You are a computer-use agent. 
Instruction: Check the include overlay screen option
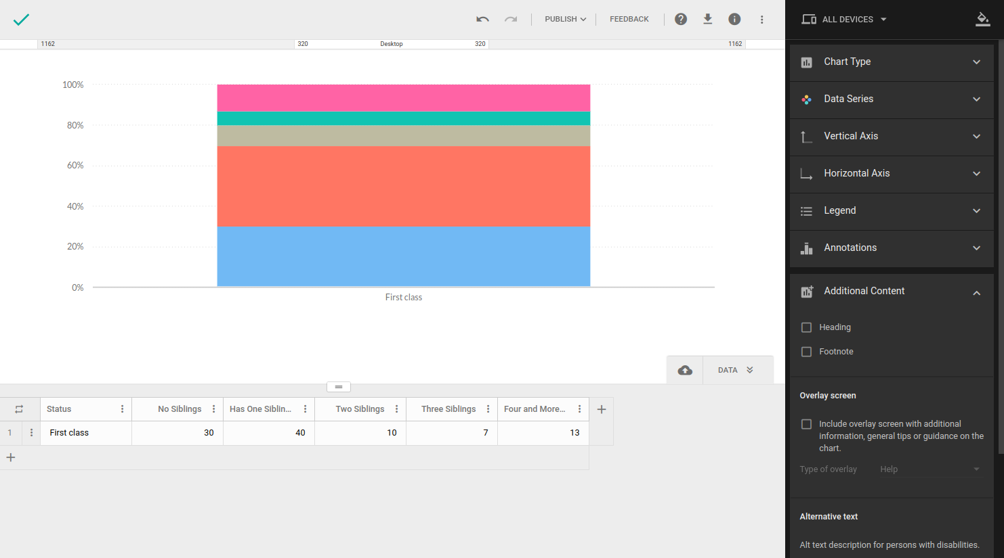pyautogui.click(x=806, y=424)
